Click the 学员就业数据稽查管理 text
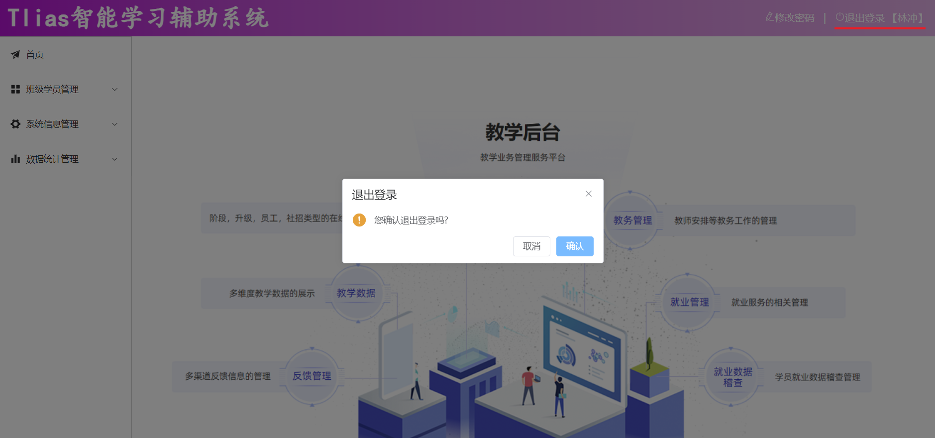 818,377
